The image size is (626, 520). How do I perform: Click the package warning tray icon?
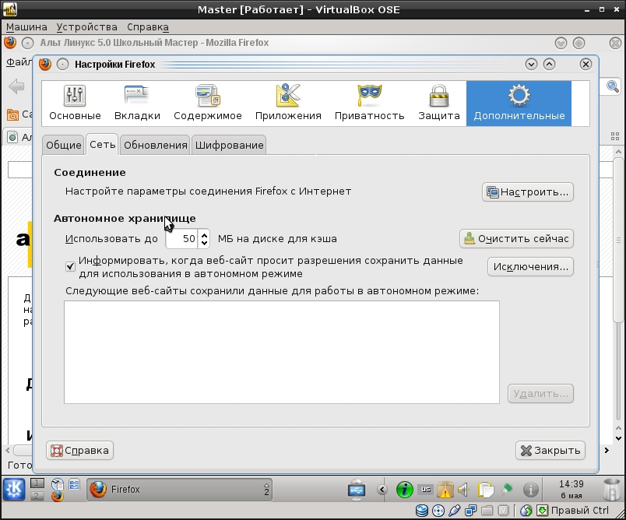pyautogui.click(x=445, y=490)
